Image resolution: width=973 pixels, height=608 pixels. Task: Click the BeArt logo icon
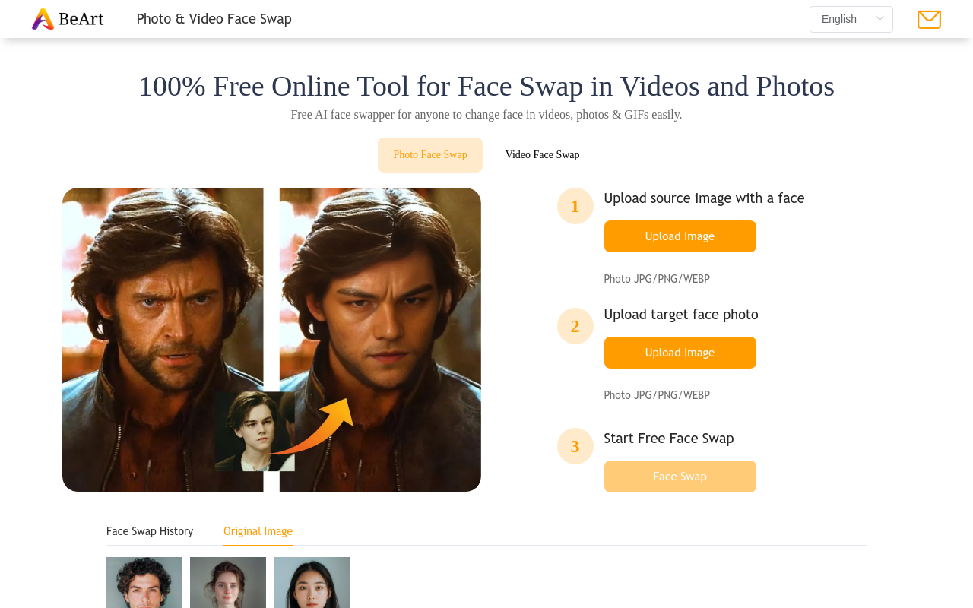click(x=43, y=19)
